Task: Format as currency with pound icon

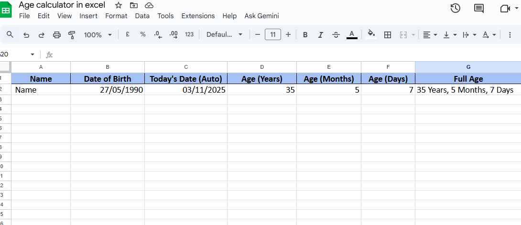Action: [127, 34]
